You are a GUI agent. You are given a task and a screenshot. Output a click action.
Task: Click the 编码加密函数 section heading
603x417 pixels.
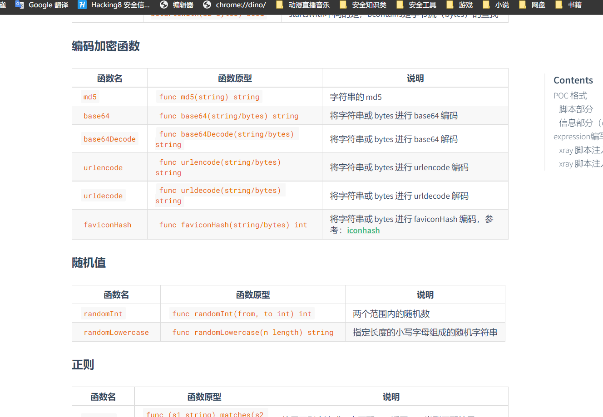pos(106,46)
